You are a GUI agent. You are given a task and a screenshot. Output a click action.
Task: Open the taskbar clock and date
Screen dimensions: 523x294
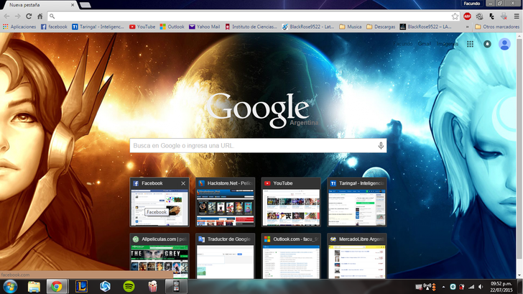point(501,287)
